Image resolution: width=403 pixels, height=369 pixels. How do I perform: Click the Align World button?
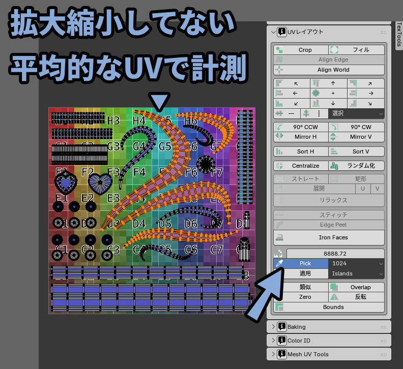(329, 70)
